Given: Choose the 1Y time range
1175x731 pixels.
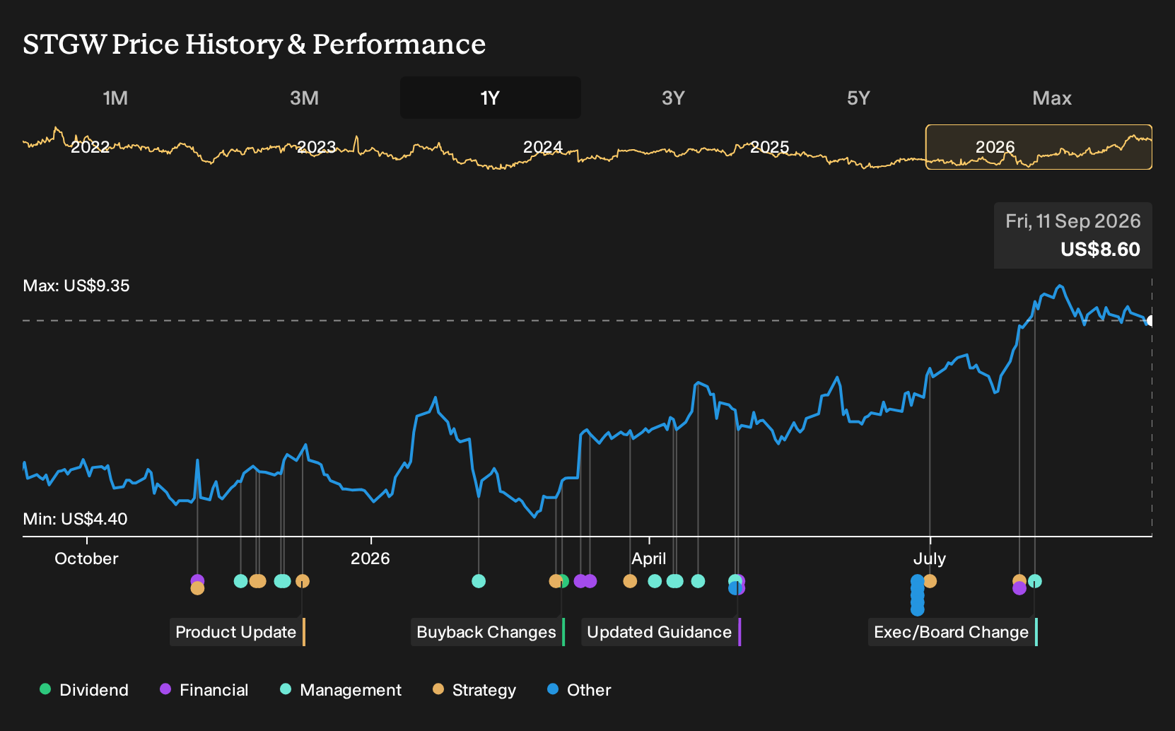Looking at the screenshot, I should click(x=491, y=98).
